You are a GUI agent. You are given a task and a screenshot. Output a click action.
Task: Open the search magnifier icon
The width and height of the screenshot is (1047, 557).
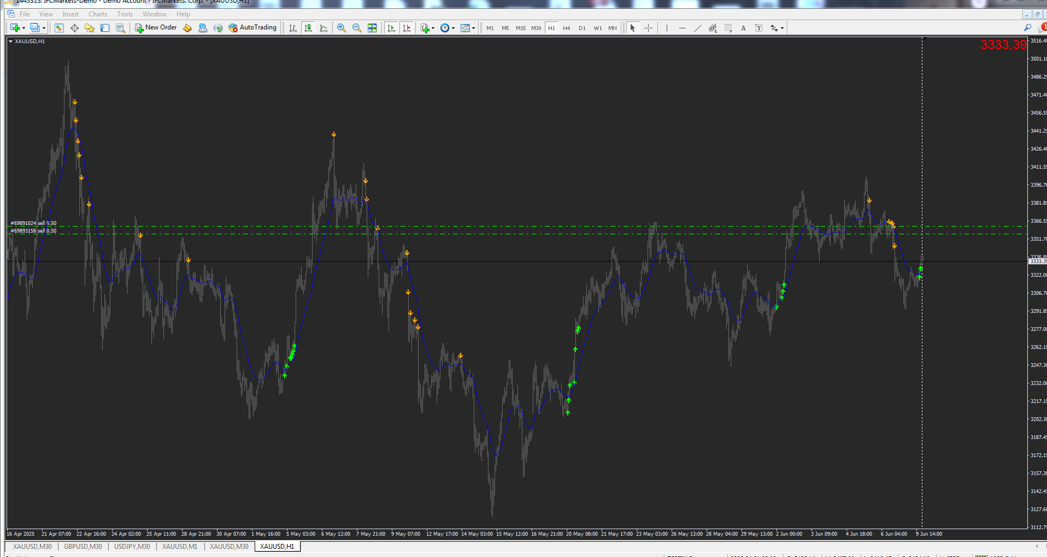(1027, 28)
